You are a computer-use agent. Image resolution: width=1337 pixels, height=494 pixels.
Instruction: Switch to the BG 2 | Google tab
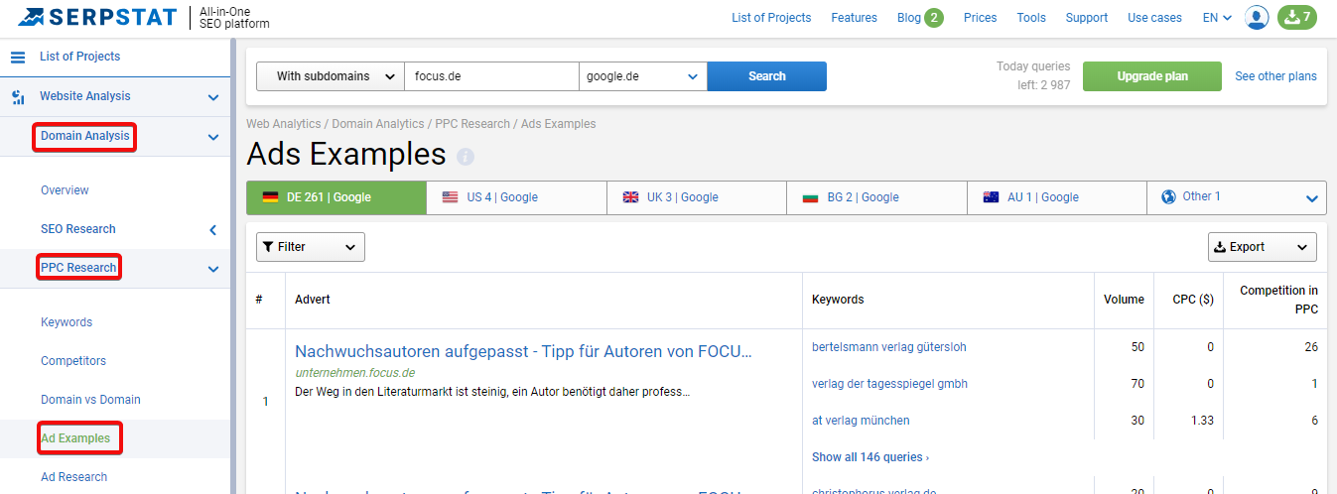pos(877,197)
